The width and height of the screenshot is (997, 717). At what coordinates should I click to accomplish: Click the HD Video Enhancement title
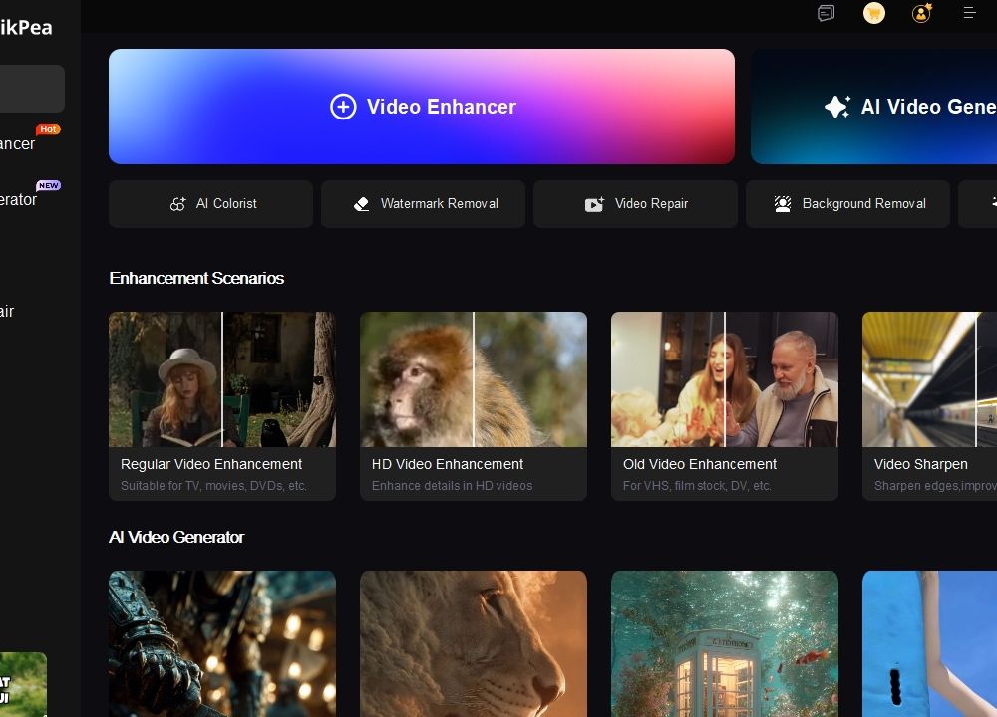point(447,464)
